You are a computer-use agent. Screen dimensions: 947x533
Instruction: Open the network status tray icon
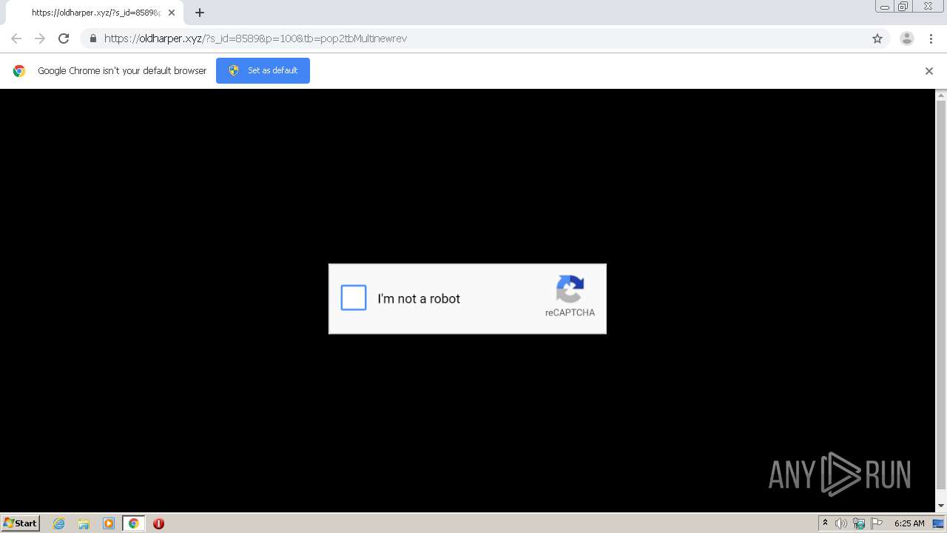coord(859,523)
